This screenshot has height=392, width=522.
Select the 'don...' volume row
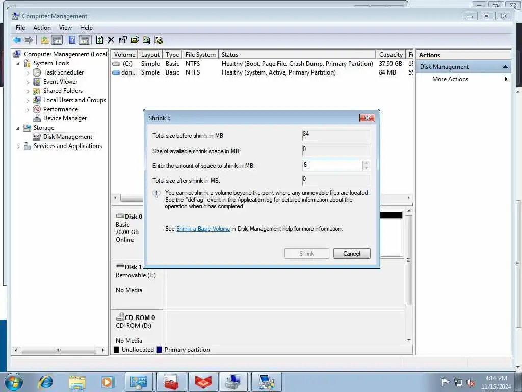(x=262, y=72)
